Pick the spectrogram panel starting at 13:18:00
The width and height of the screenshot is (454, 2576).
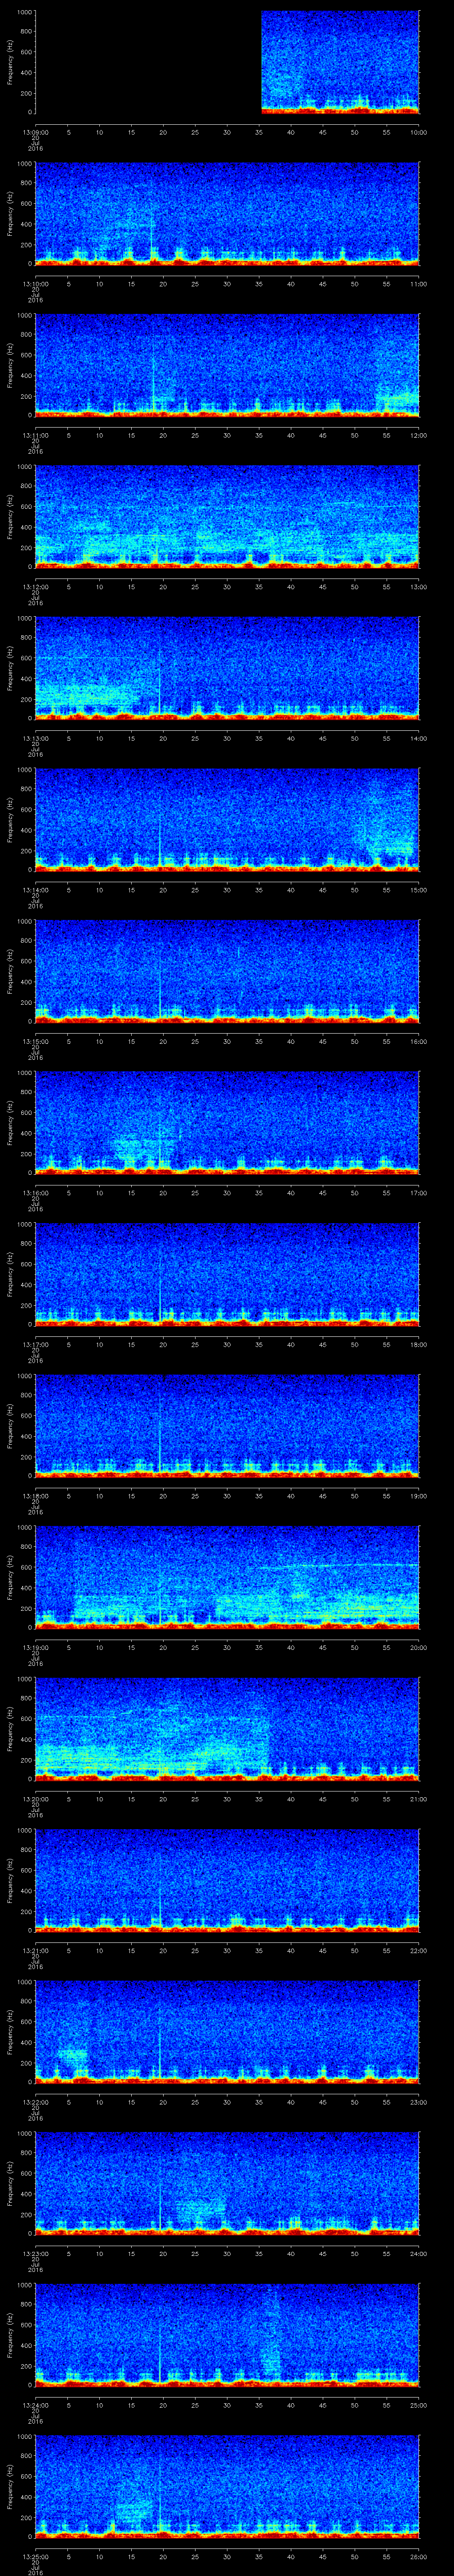pyautogui.click(x=227, y=1425)
